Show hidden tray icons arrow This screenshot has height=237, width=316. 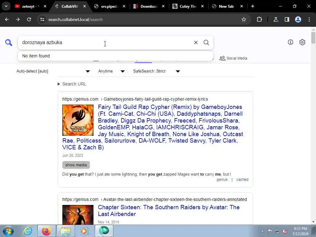262,231
